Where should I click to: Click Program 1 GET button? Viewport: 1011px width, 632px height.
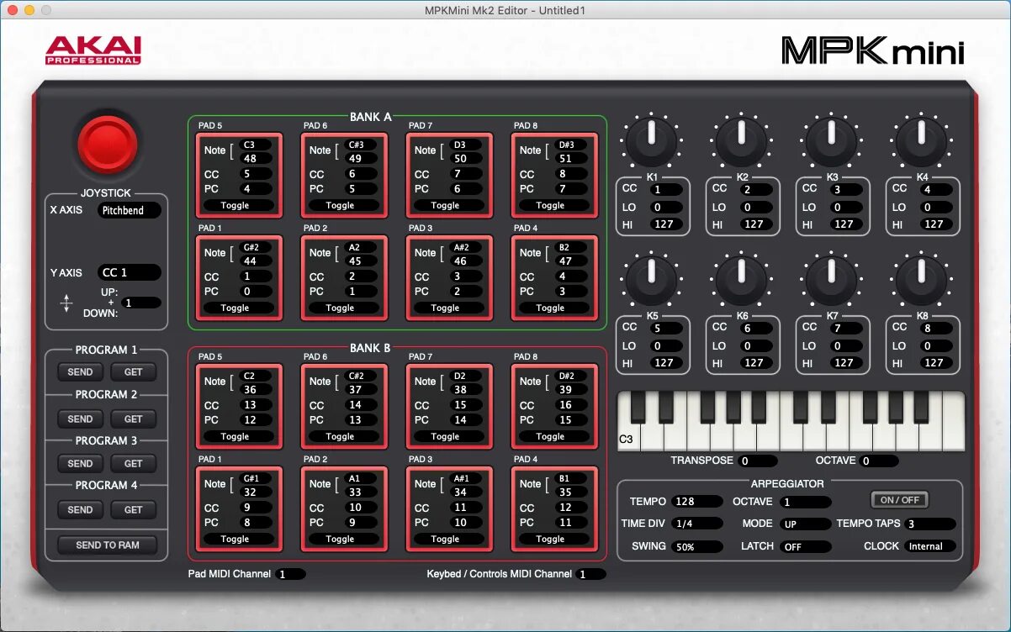coord(134,371)
